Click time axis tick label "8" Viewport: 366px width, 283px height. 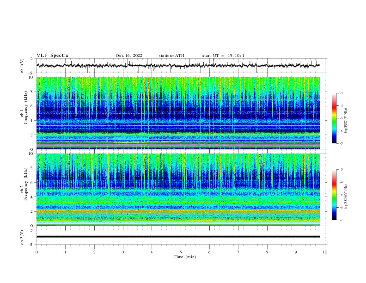[267, 252]
